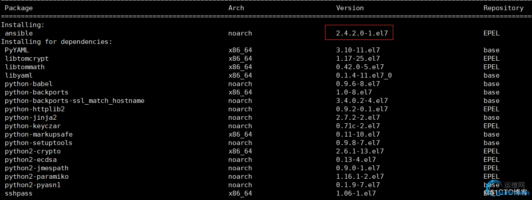Select the python-jinja2 package name
The height and width of the screenshot is (200, 532).
point(31,118)
